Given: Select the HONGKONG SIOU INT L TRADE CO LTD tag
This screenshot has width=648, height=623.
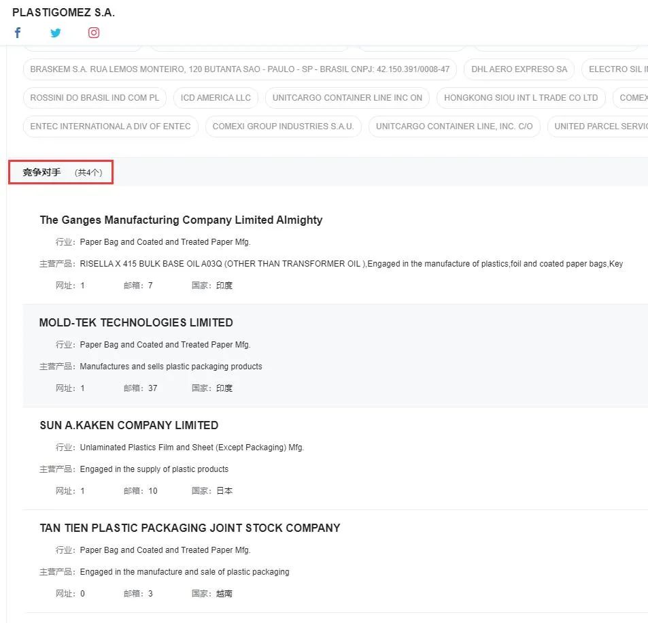Looking at the screenshot, I should [521, 97].
